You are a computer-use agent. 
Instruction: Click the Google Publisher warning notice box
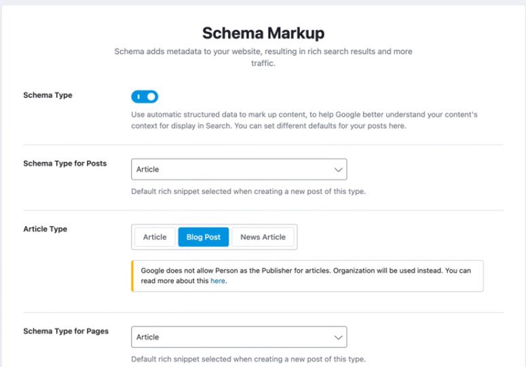pyautogui.click(x=307, y=276)
